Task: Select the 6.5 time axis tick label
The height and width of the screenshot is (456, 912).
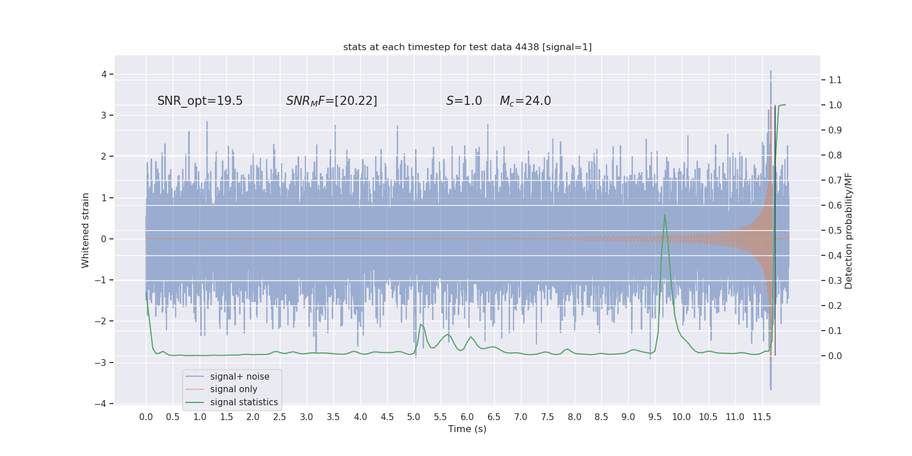Action: tap(494, 417)
